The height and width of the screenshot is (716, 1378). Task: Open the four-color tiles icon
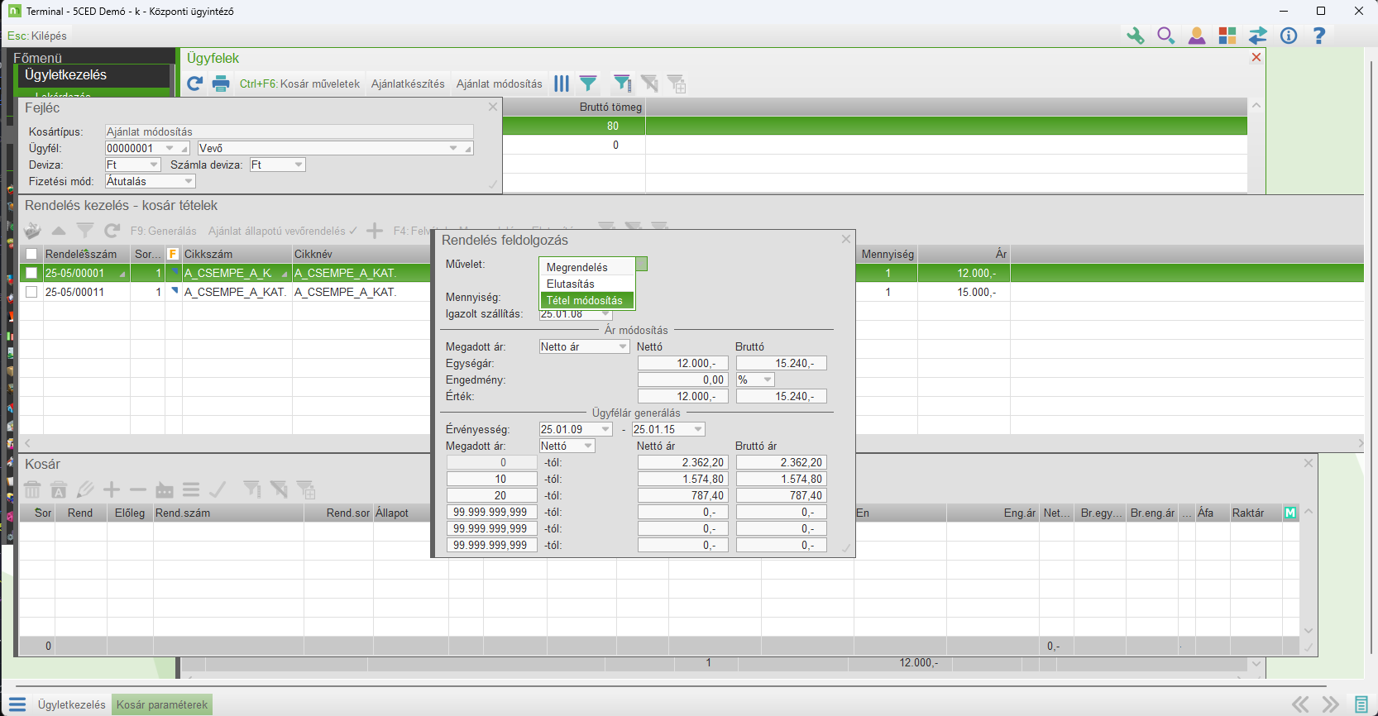pos(1227,36)
